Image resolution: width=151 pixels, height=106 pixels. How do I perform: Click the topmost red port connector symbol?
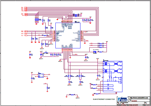26,7
